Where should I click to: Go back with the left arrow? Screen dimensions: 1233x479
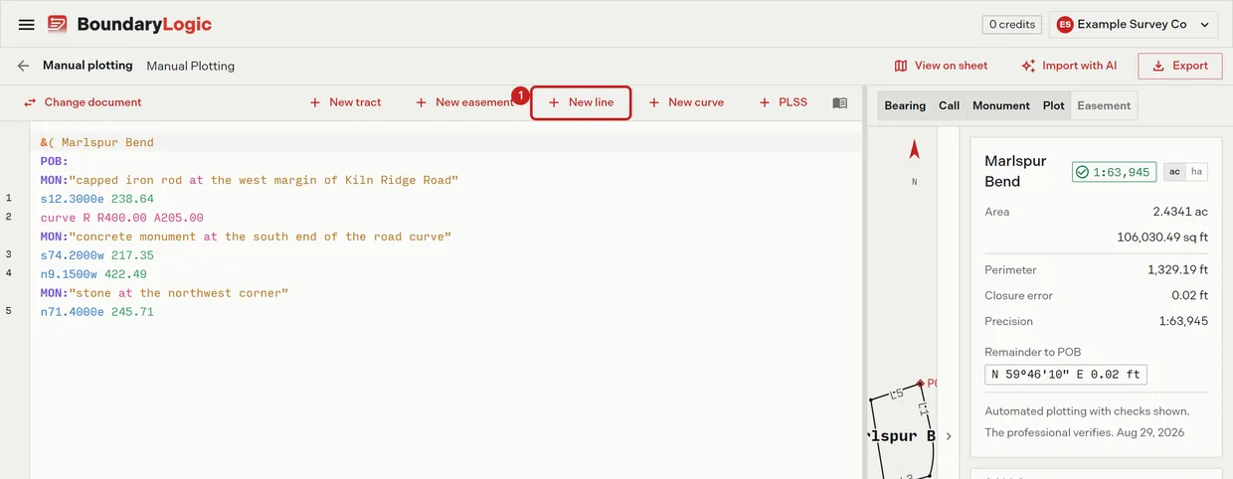click(x=23, y=66)
